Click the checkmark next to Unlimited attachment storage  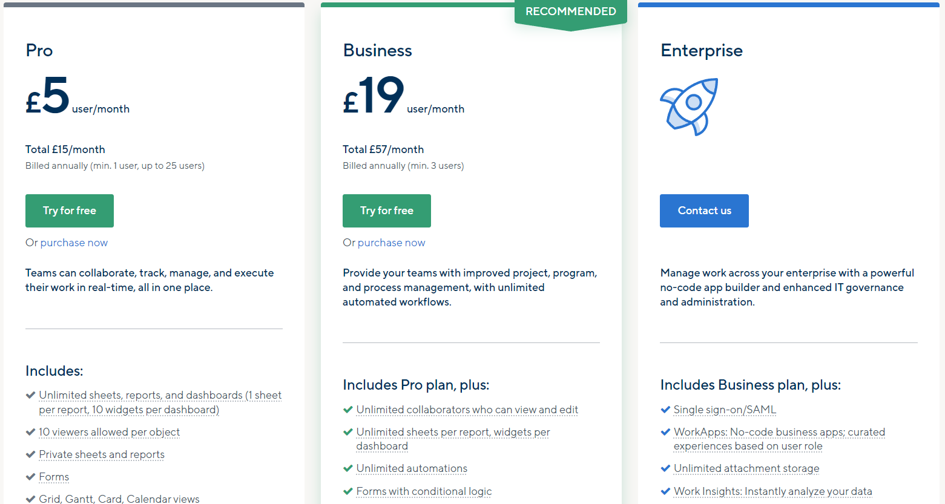click(x=665, y=468)
